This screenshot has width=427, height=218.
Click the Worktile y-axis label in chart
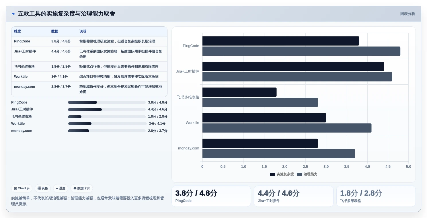tap(192, 123)
